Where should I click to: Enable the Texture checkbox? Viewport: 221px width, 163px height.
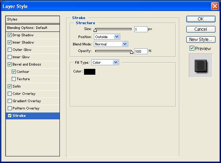[x=14, y=79]
